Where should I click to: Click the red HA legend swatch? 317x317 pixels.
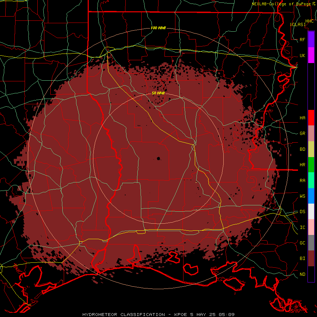(x=311, y=118)
